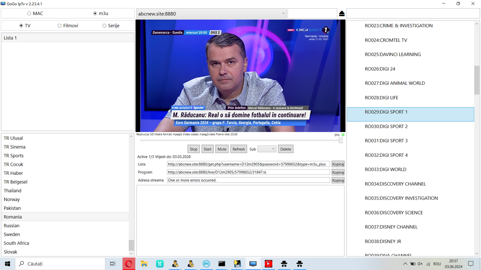Copy the Lista URL with Kopiraj
Screen dimensions: 481x270
tap(338, 164)
